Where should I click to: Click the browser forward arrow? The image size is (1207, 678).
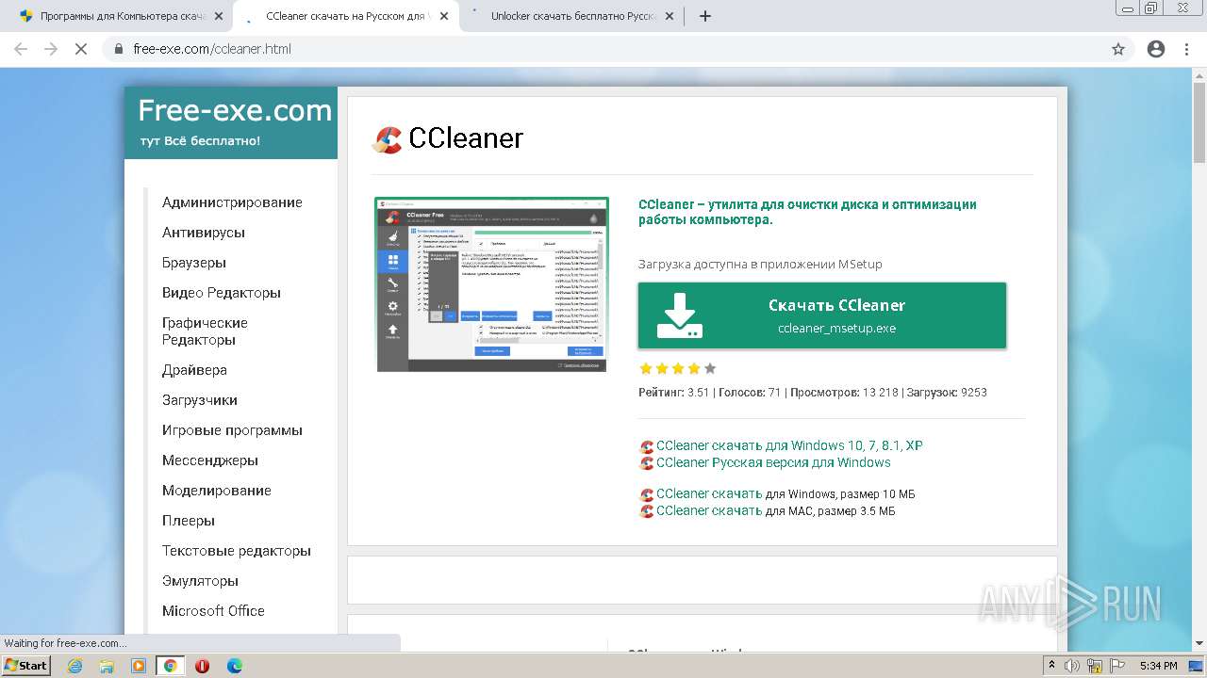point(51,49)
